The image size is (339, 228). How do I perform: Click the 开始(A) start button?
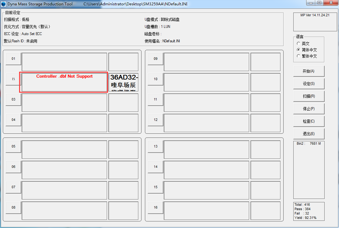click(x=309, y=71)
